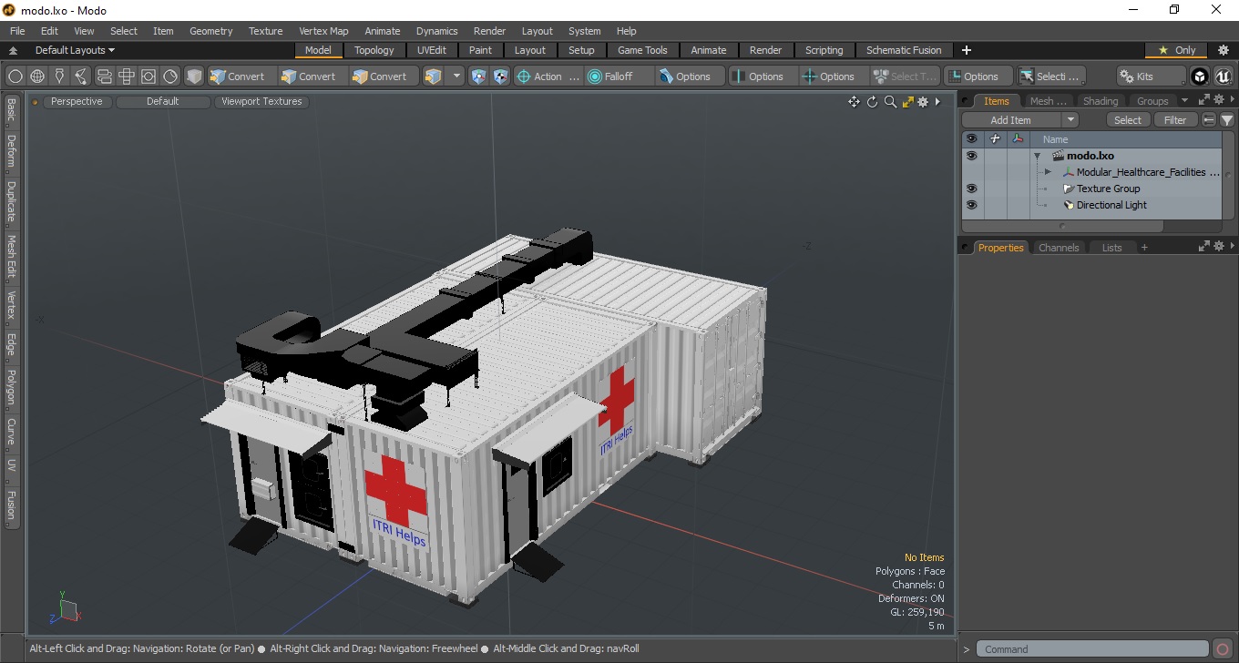Image resolution: width=1239 pixels, height=663 pixels.
Task: Click into the Command input field
Action: (x=1094, y=649)
